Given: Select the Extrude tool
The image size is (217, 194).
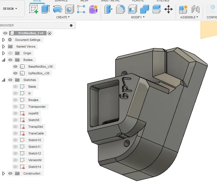Looking at the screenshot, I should click(x=45, y=9).
